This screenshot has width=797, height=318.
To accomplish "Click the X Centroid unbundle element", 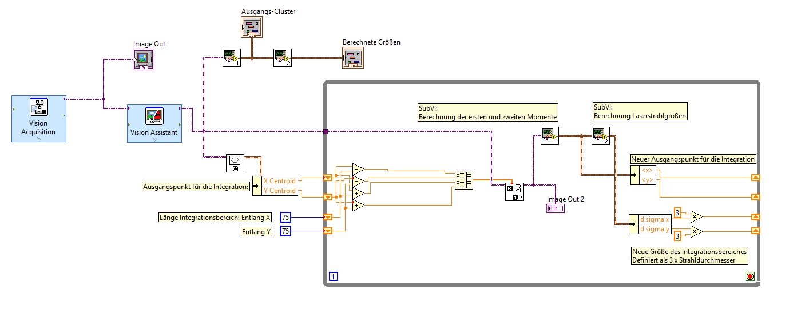I will click(x=280, y=181).
